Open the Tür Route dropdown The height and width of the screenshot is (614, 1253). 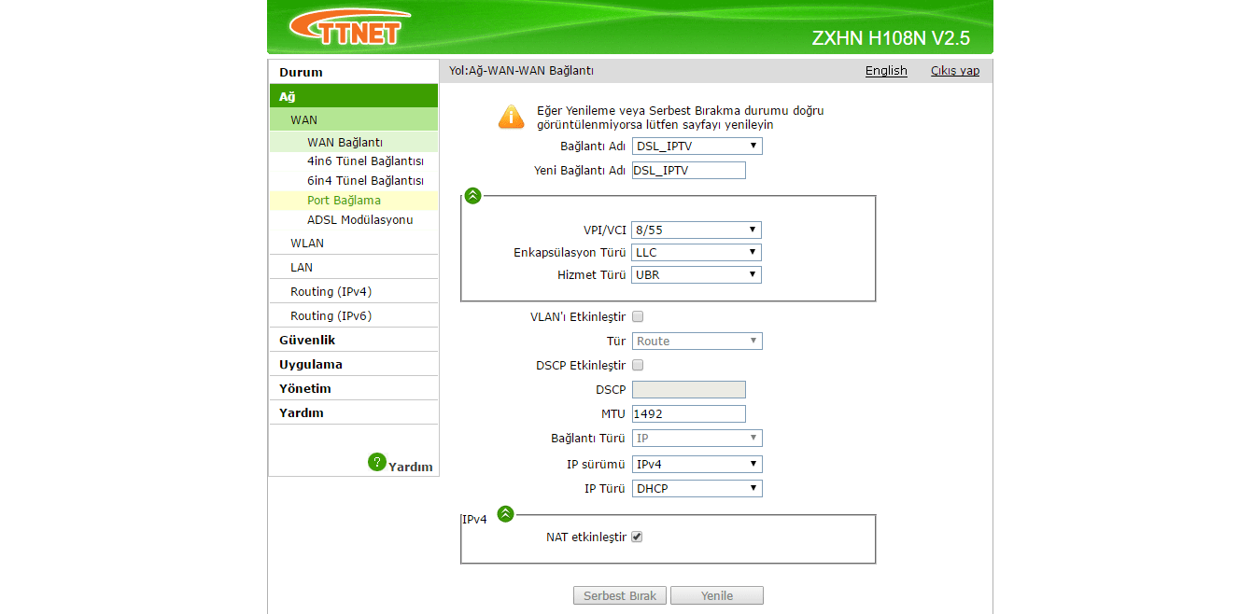point(697,342)
